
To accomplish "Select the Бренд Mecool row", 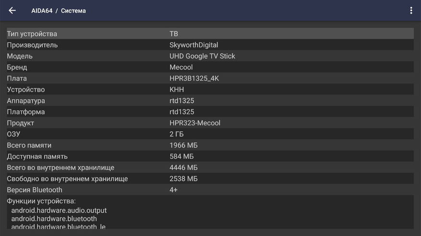I will tap(210, 67).
